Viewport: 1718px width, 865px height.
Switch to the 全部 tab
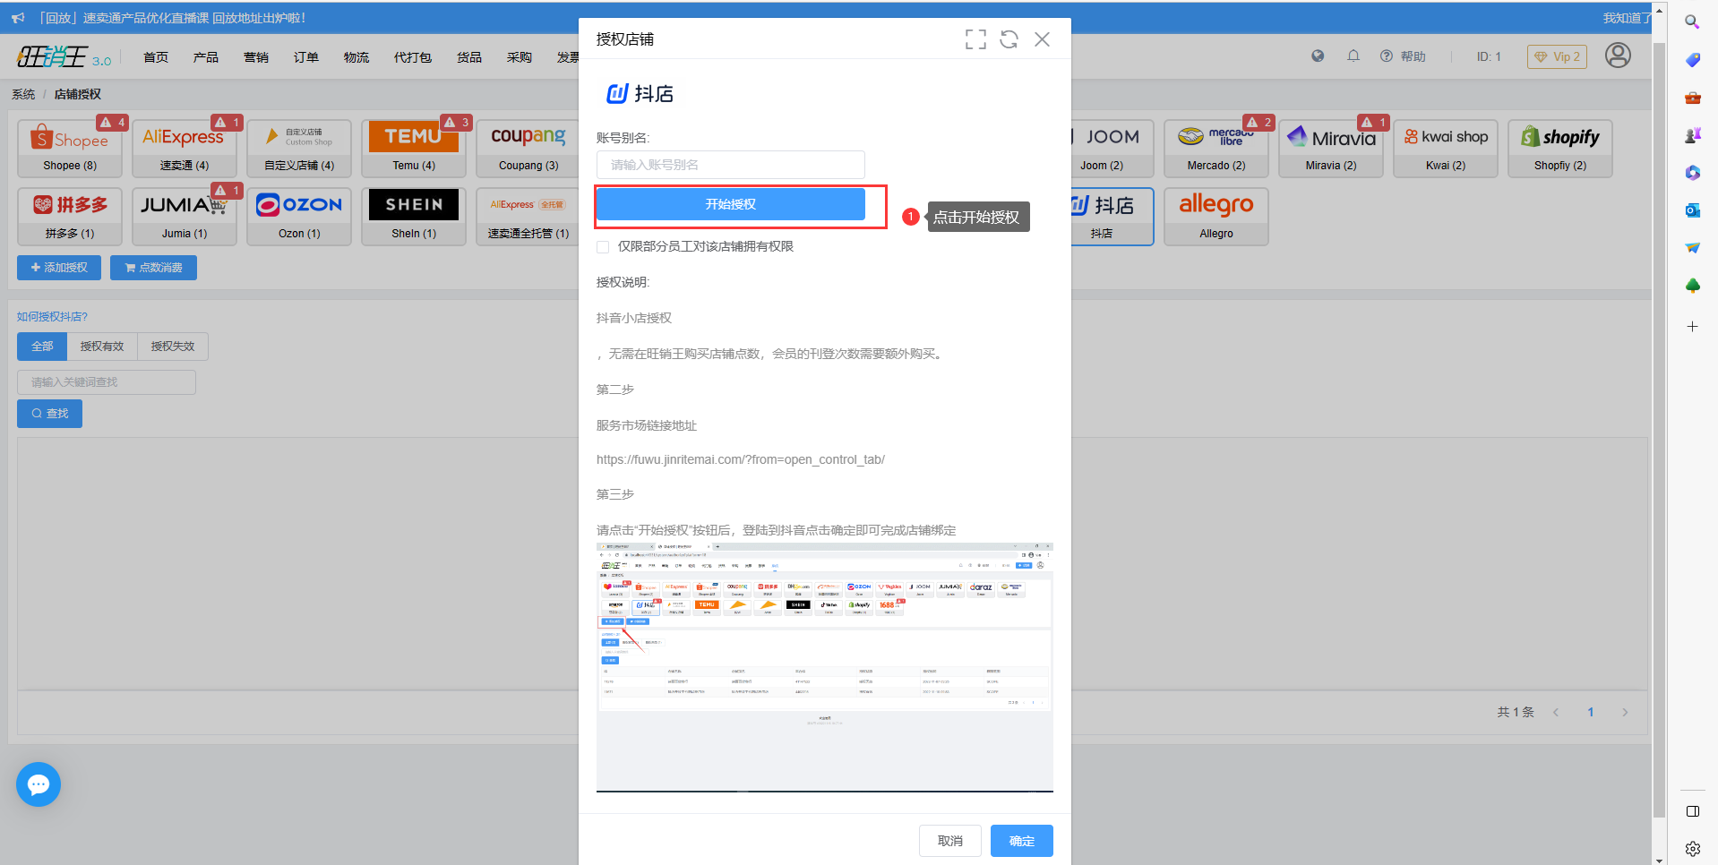tap(42, 347)
